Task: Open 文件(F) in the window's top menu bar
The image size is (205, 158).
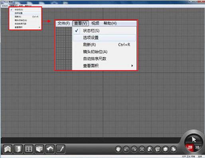Action: click(5, 6)
